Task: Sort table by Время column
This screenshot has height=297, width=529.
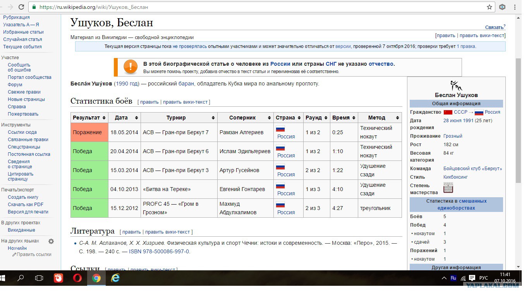Action: click(x=353, y=118)
